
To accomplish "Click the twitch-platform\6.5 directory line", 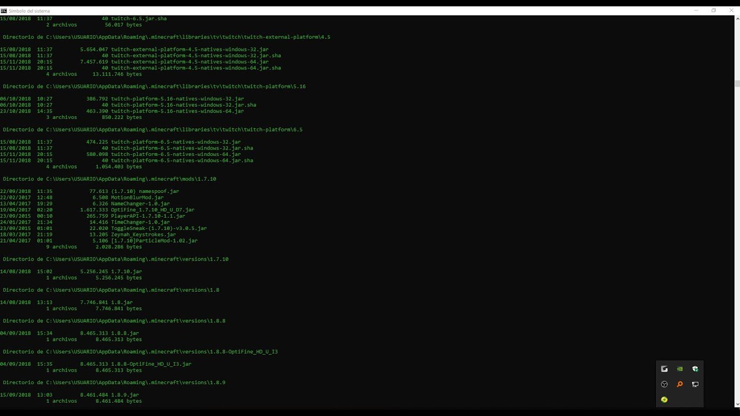I will [x=153, y=129].
